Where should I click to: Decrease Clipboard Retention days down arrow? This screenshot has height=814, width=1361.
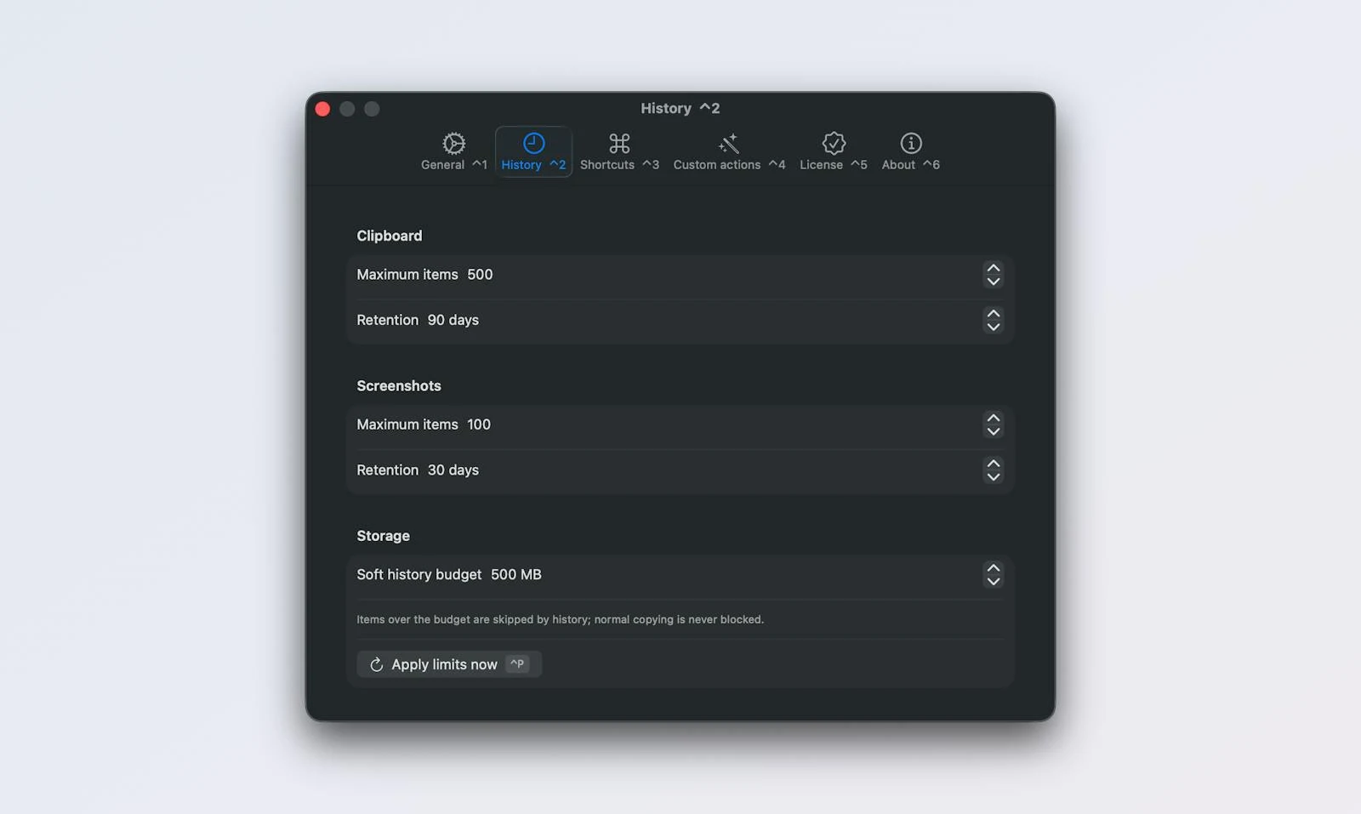tap(993, 327)
